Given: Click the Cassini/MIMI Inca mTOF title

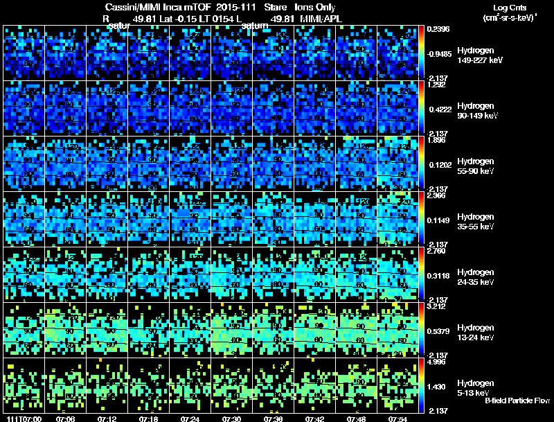Looking at the screenshot, I should click(158, 8).
